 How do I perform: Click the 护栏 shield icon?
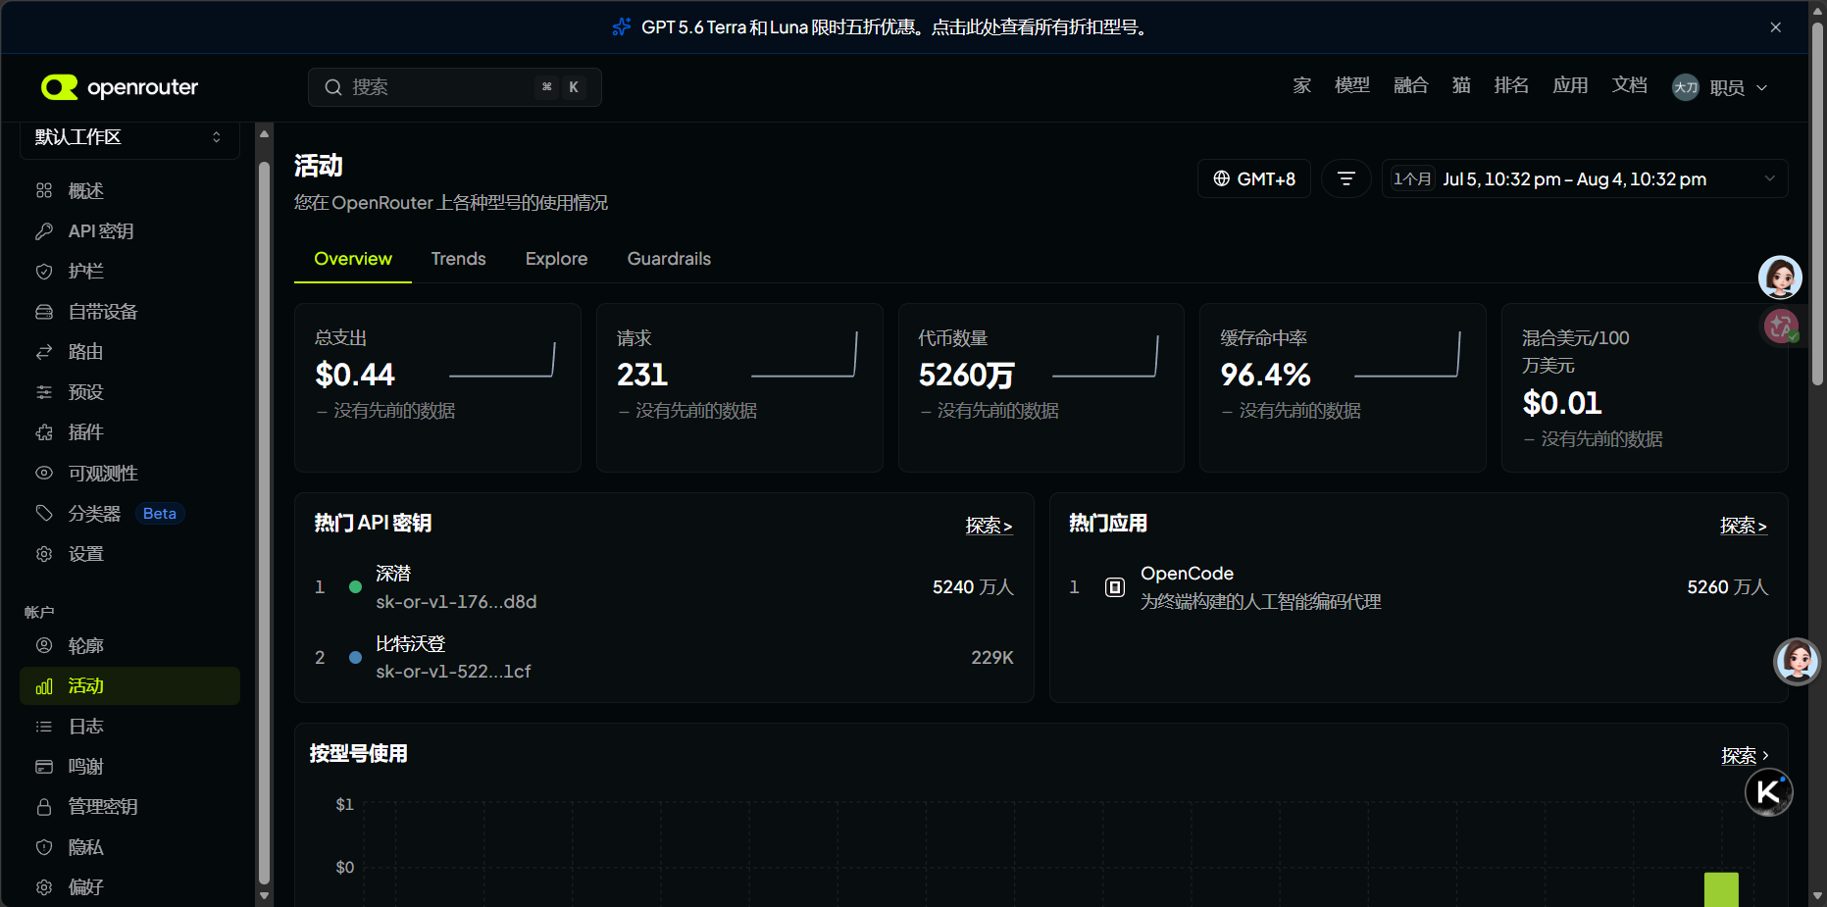click(x=44, y=272)
